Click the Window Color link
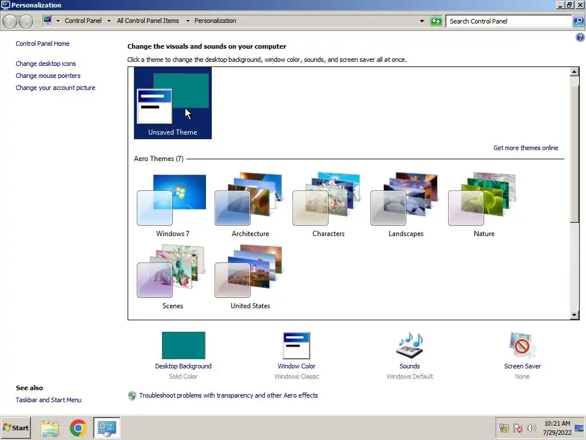The width and height of the screenshot is (586, 440). click(x=296, y=366)
